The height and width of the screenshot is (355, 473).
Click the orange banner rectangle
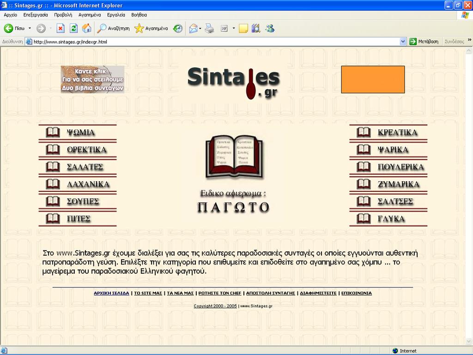point(373,80)
